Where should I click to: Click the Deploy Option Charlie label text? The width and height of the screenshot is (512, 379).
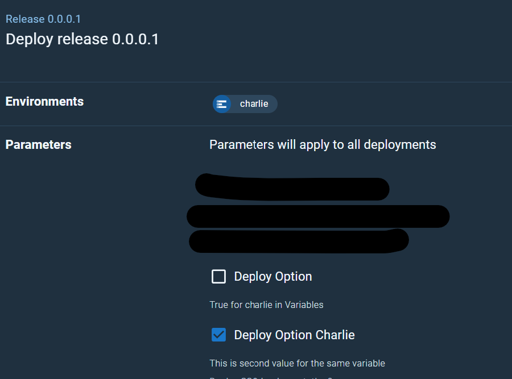point(294,335)
